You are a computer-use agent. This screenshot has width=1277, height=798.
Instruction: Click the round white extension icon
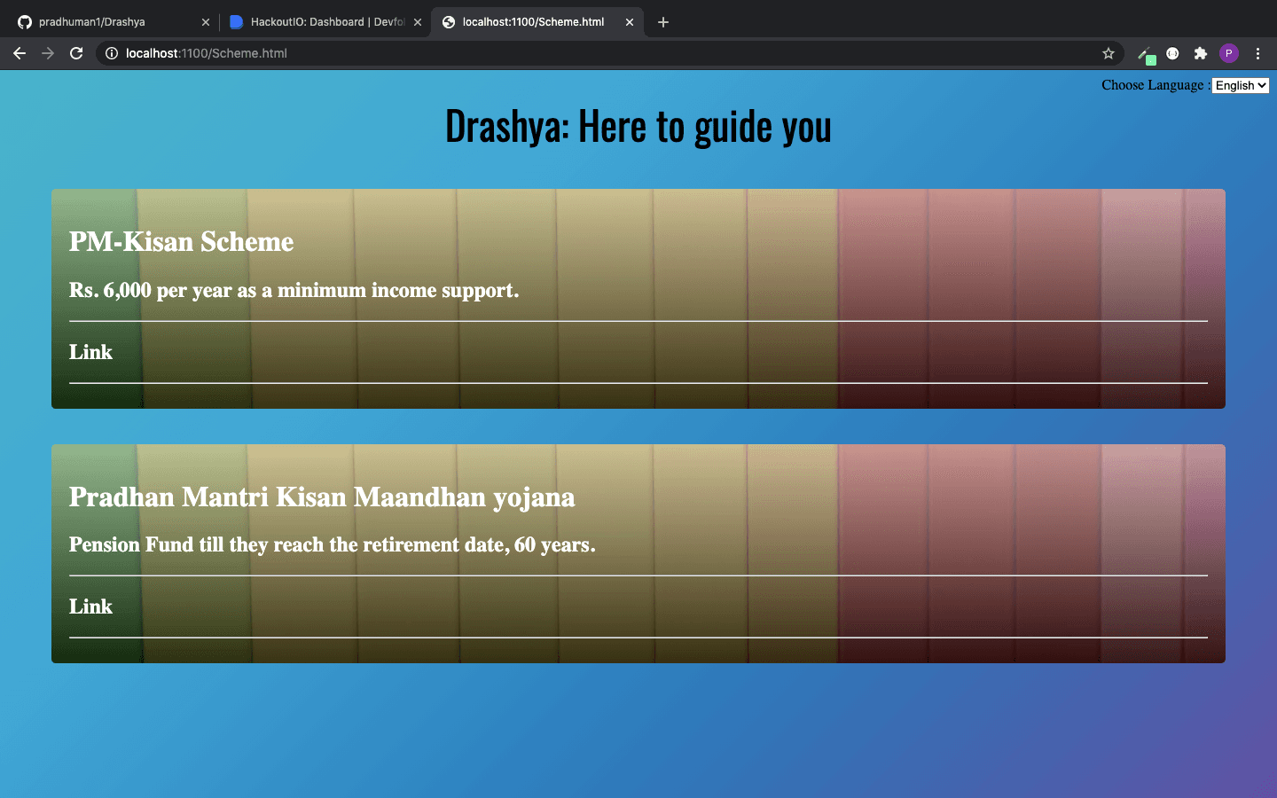coord(1172,53)
